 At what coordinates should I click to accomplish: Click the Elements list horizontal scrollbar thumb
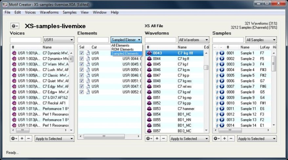[x=104, y=136]
